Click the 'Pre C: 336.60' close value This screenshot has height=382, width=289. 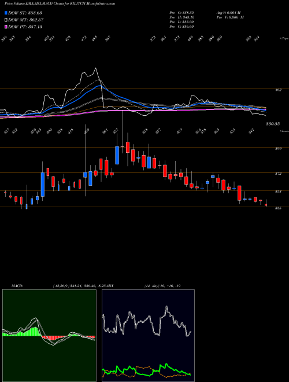coord(181,27)
